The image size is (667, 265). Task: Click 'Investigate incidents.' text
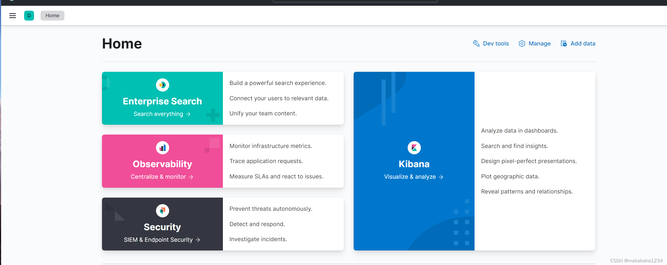(258, 239)
